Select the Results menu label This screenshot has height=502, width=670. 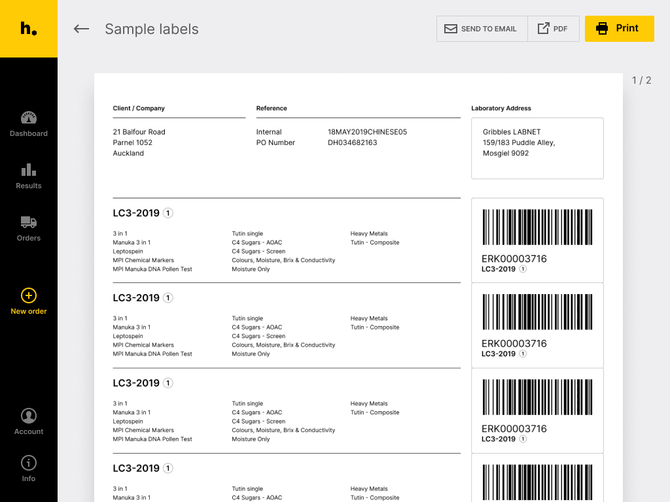[29, 186]
